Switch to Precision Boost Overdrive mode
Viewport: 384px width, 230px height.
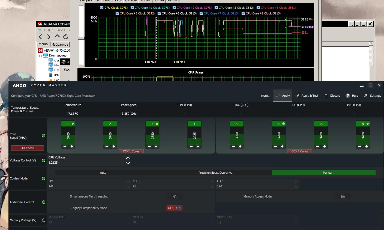pos(215,173)
